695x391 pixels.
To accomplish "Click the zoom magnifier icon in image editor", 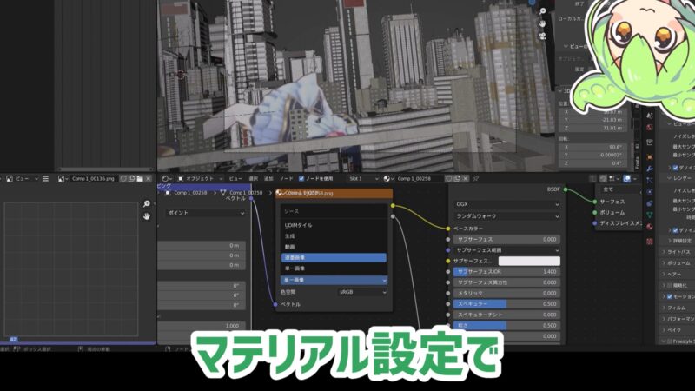I will click(x=147, y=204).
